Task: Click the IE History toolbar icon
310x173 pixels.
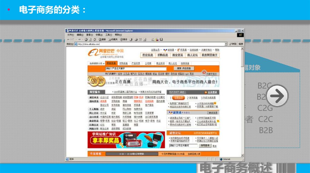Action: pos(131,39)
